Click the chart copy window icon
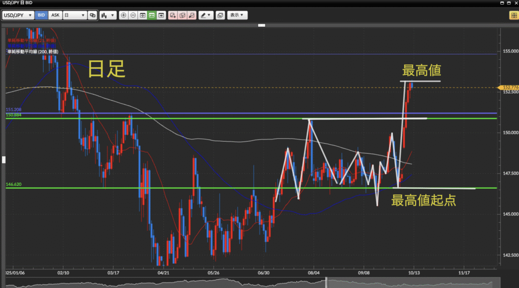This screenshot has width=519, height=288. [x=220, y=15]
